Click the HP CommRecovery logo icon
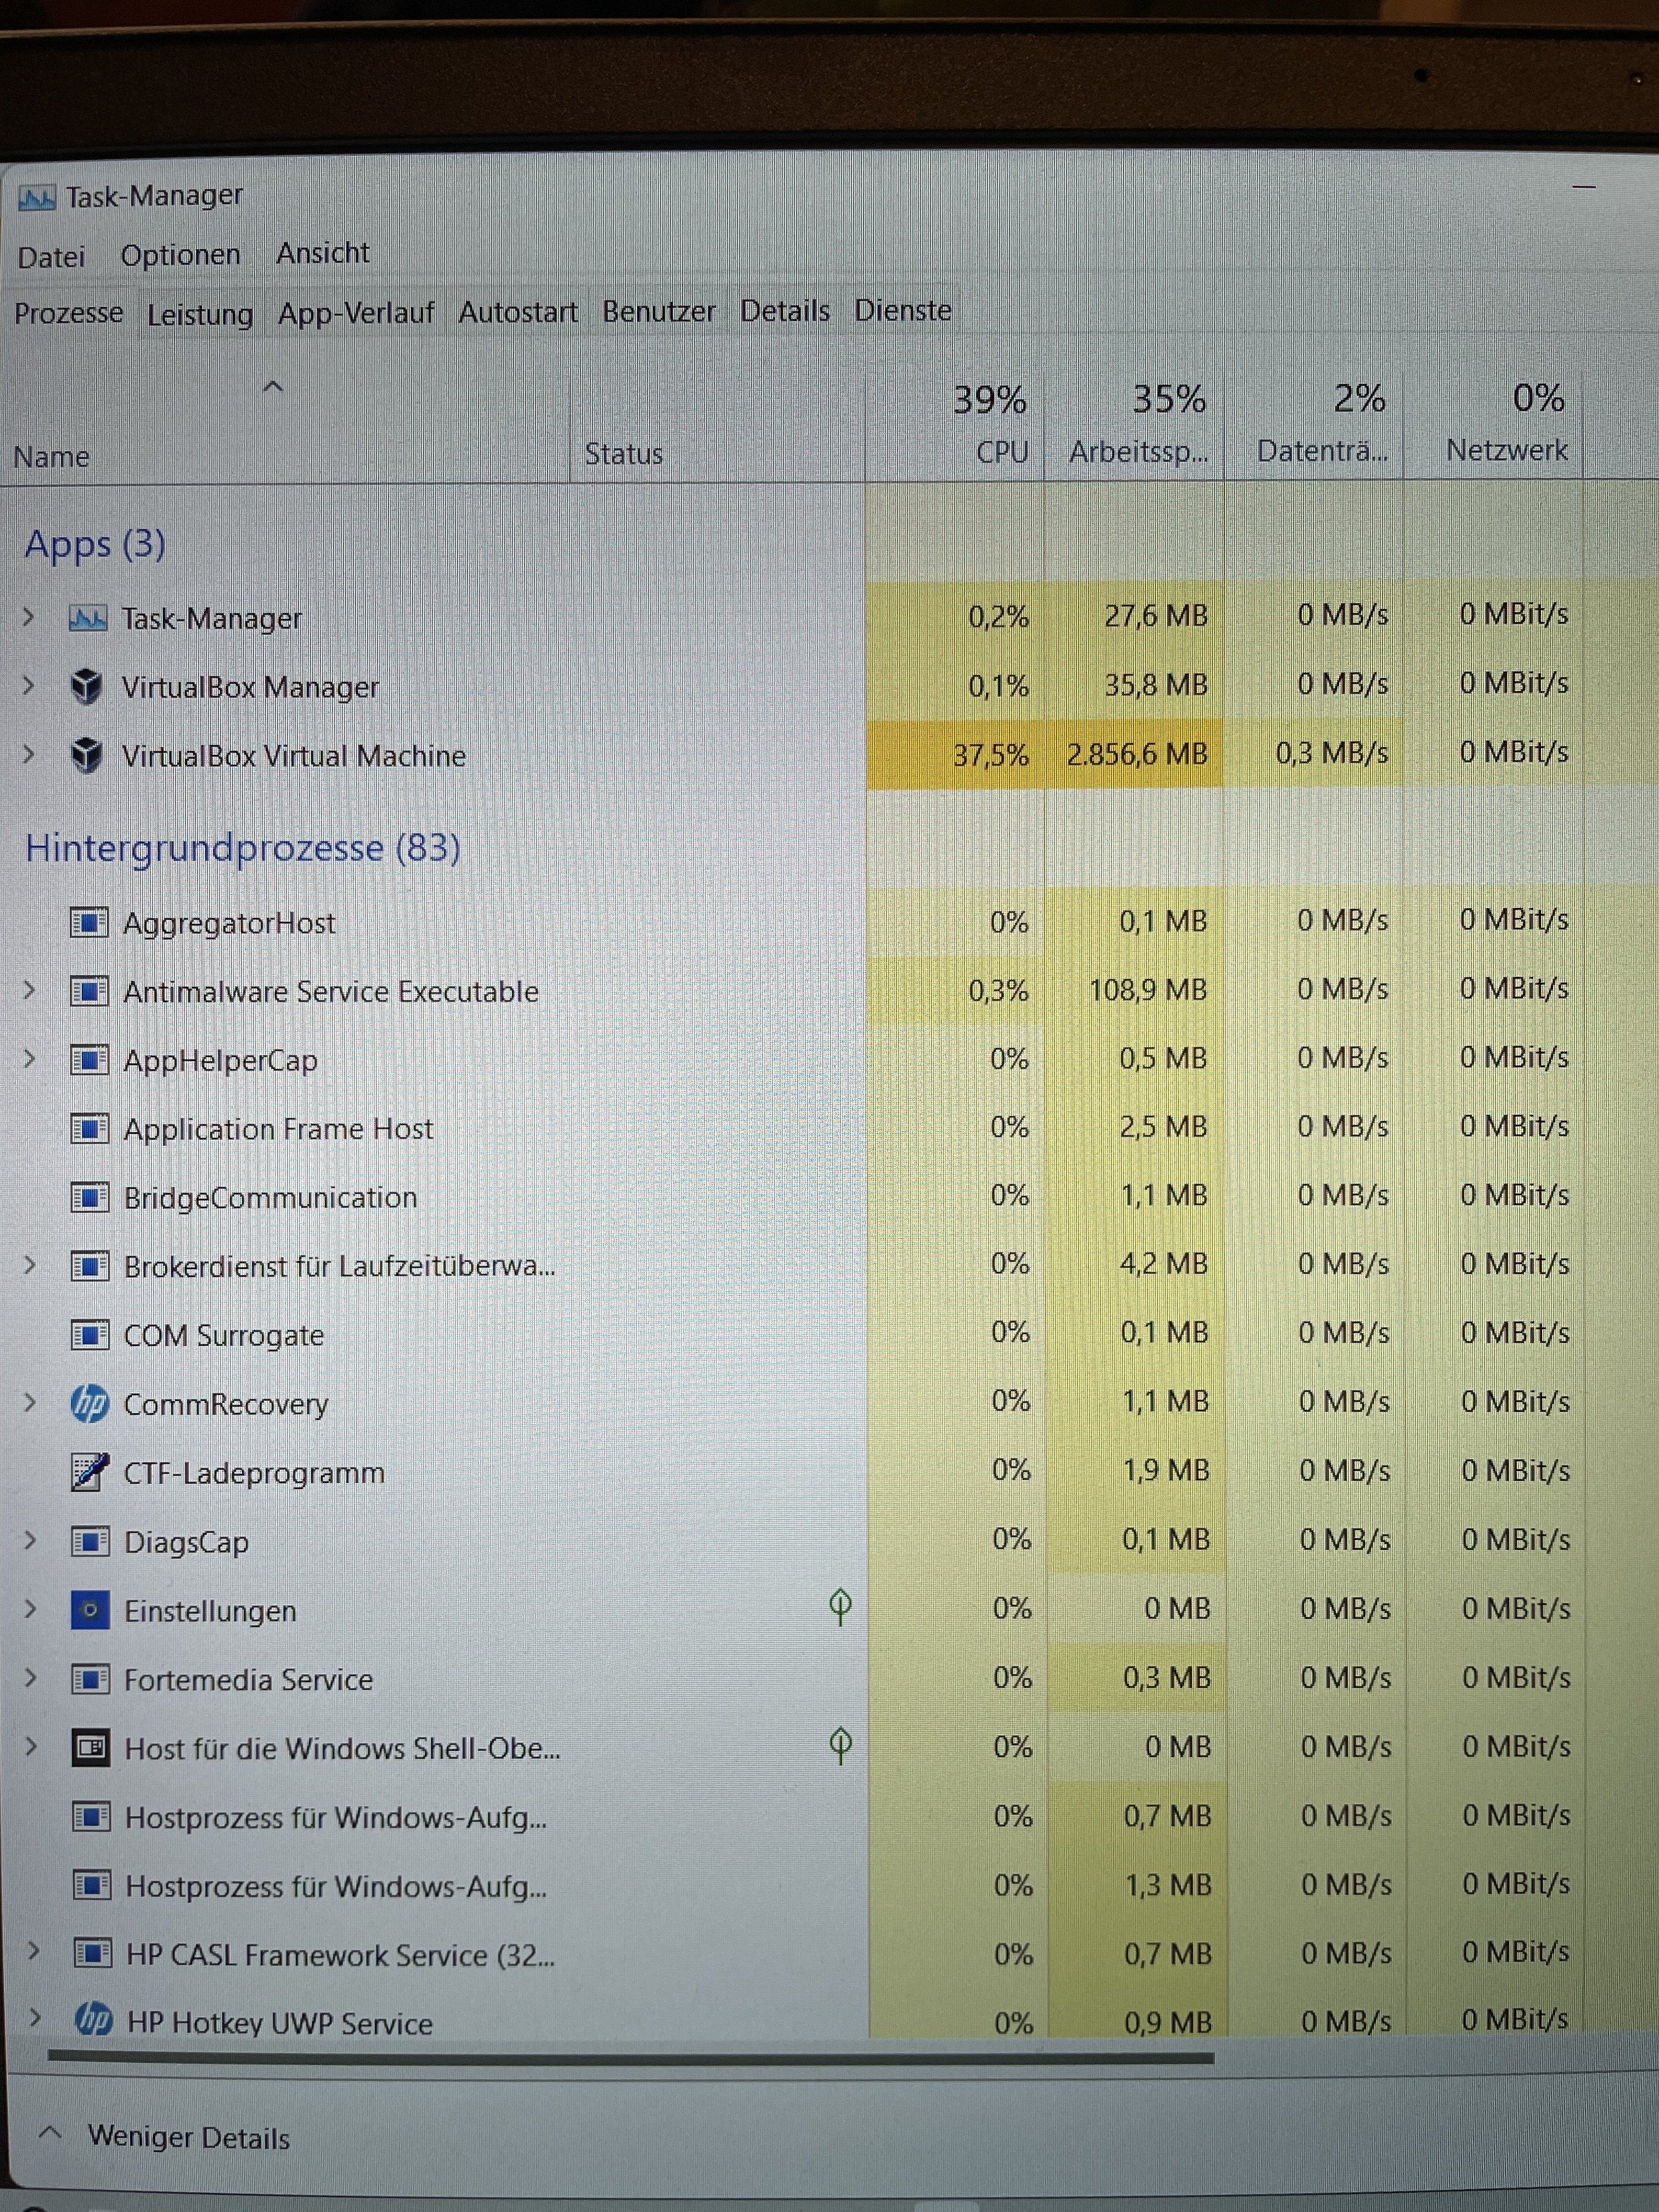Image resolution: width=1659 pixels, height=2212 pixels. click(90, 1404)
